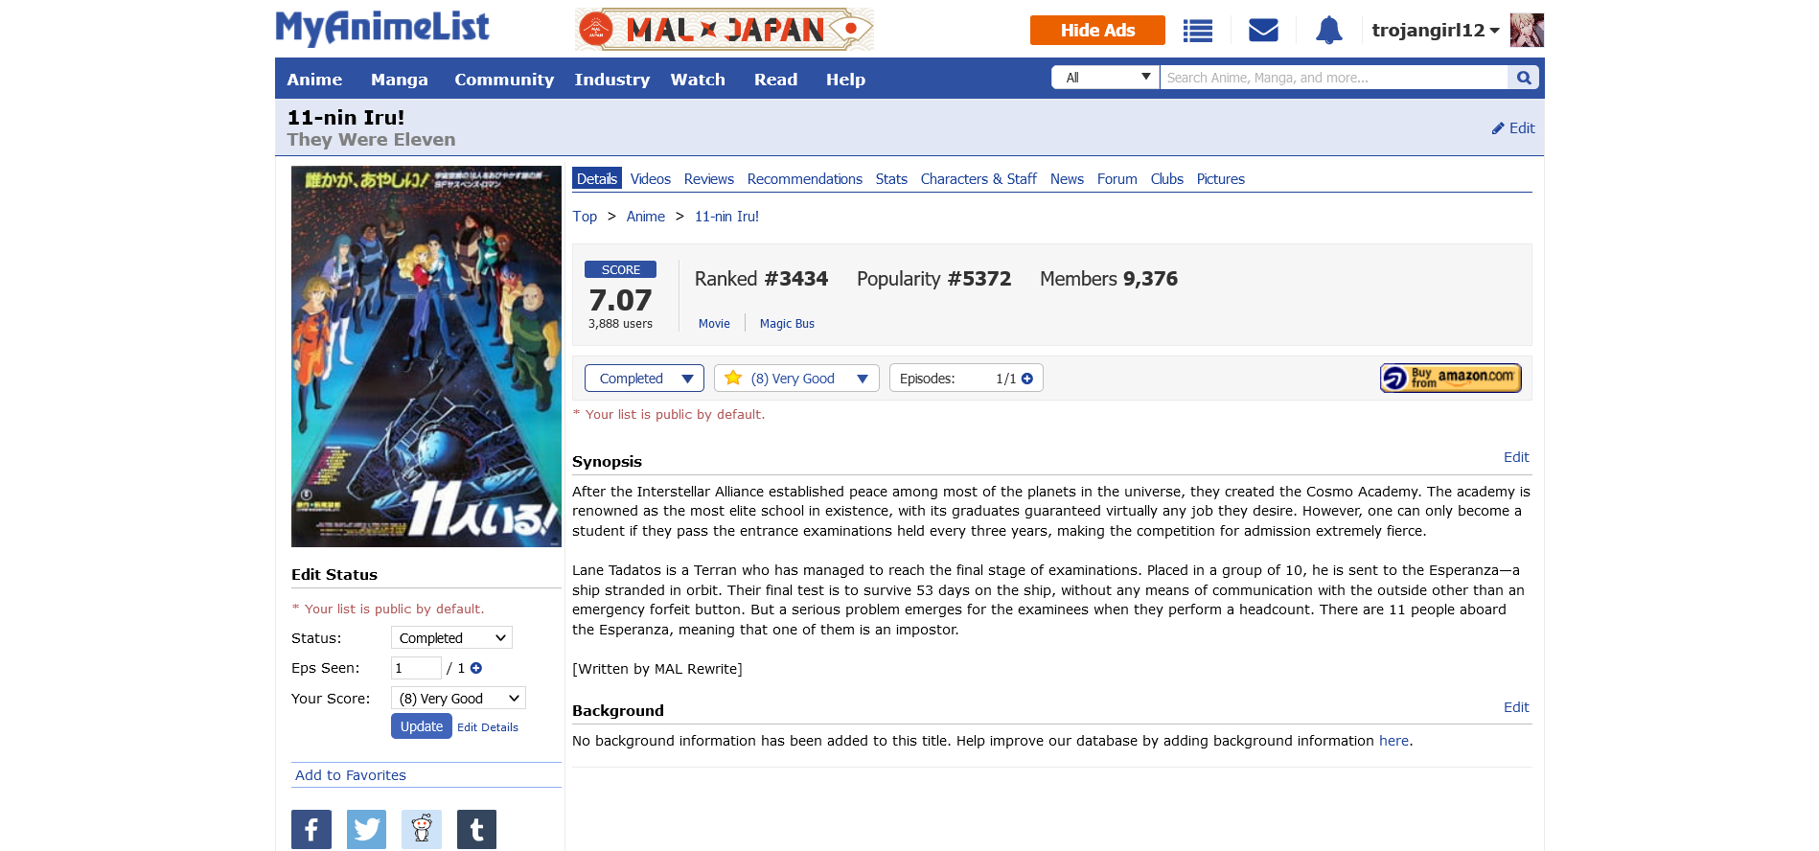Share on Facebook
1819x851 pixels.
click(x=311, y=829)
